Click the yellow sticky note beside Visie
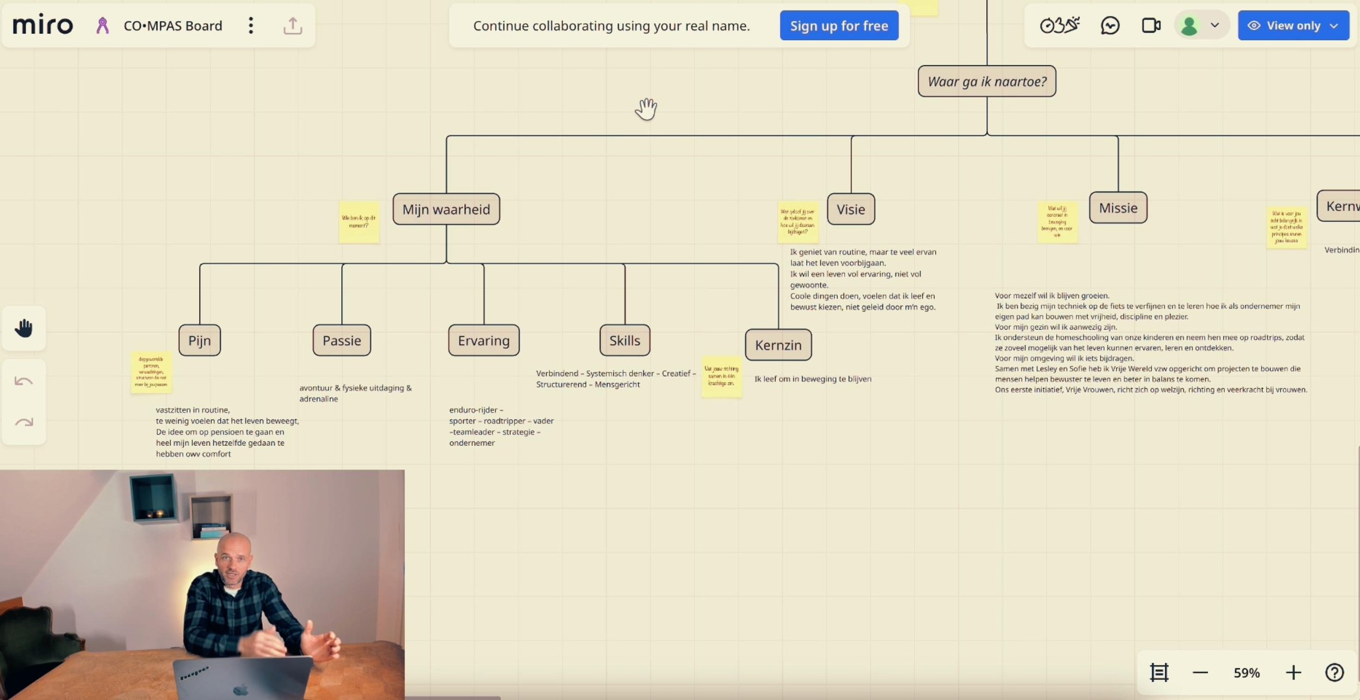Screen dimensions: 1360x700 [x=798, y=222]
